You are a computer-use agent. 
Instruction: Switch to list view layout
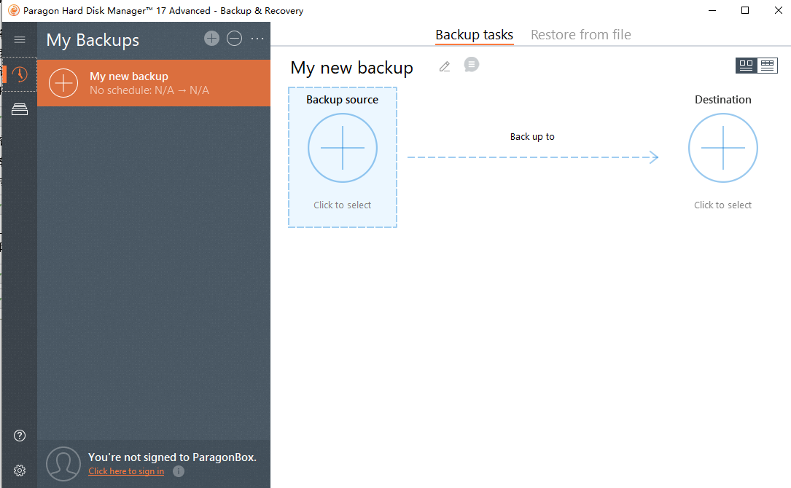[x=767, y=66]
